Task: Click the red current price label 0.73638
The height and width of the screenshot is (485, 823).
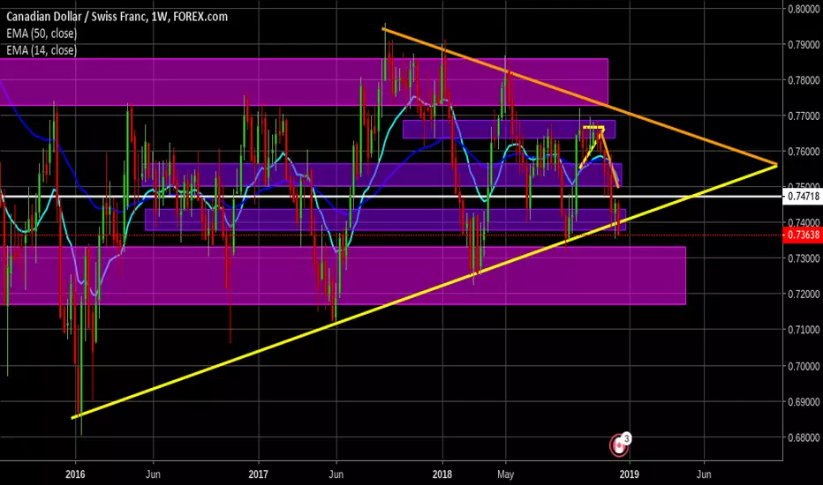Action: 802,235
